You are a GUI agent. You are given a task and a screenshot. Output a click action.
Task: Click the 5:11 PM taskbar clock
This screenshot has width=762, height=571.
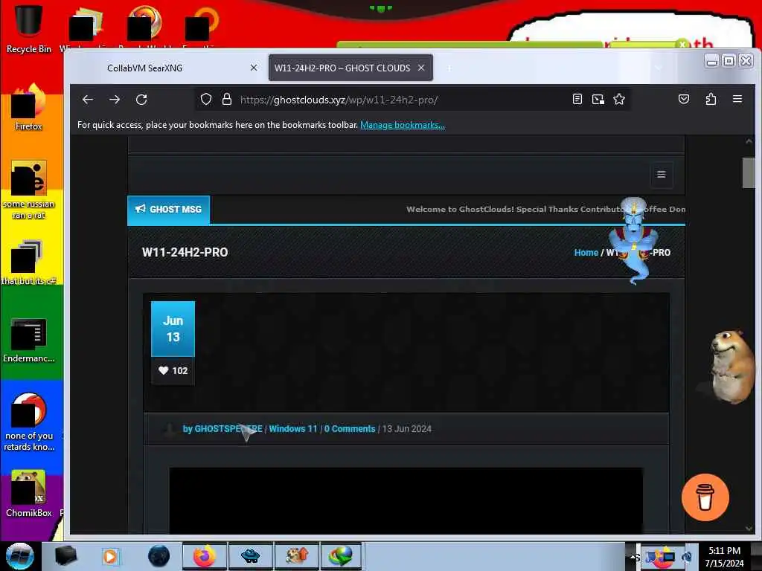(724, 556)
